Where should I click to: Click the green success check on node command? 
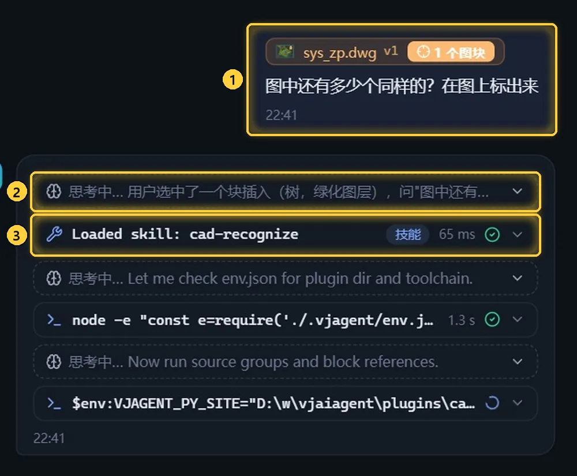click(x=492, y=319)
